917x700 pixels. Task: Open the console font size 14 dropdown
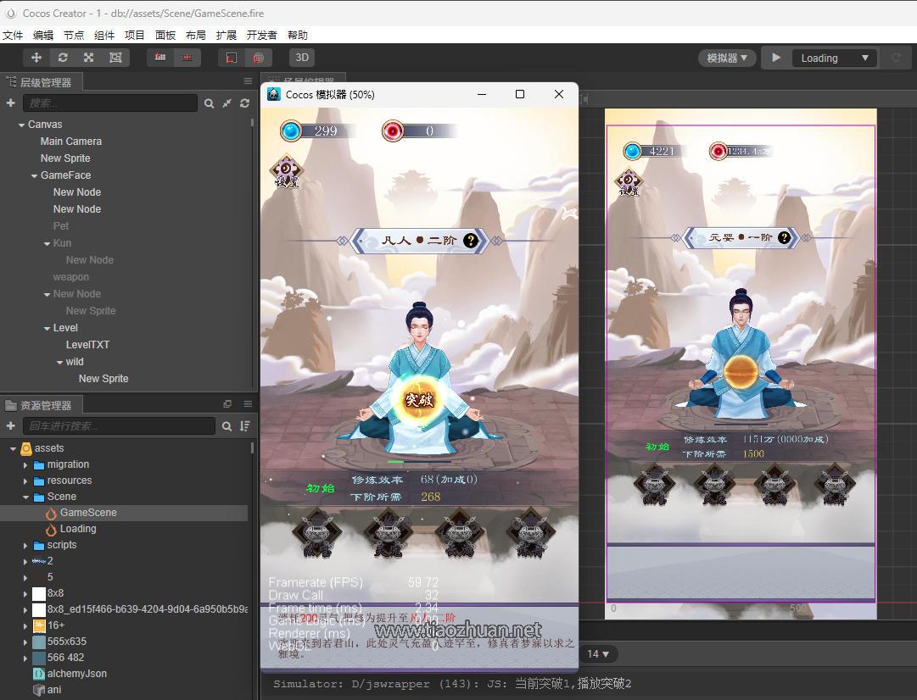(598, 654)
